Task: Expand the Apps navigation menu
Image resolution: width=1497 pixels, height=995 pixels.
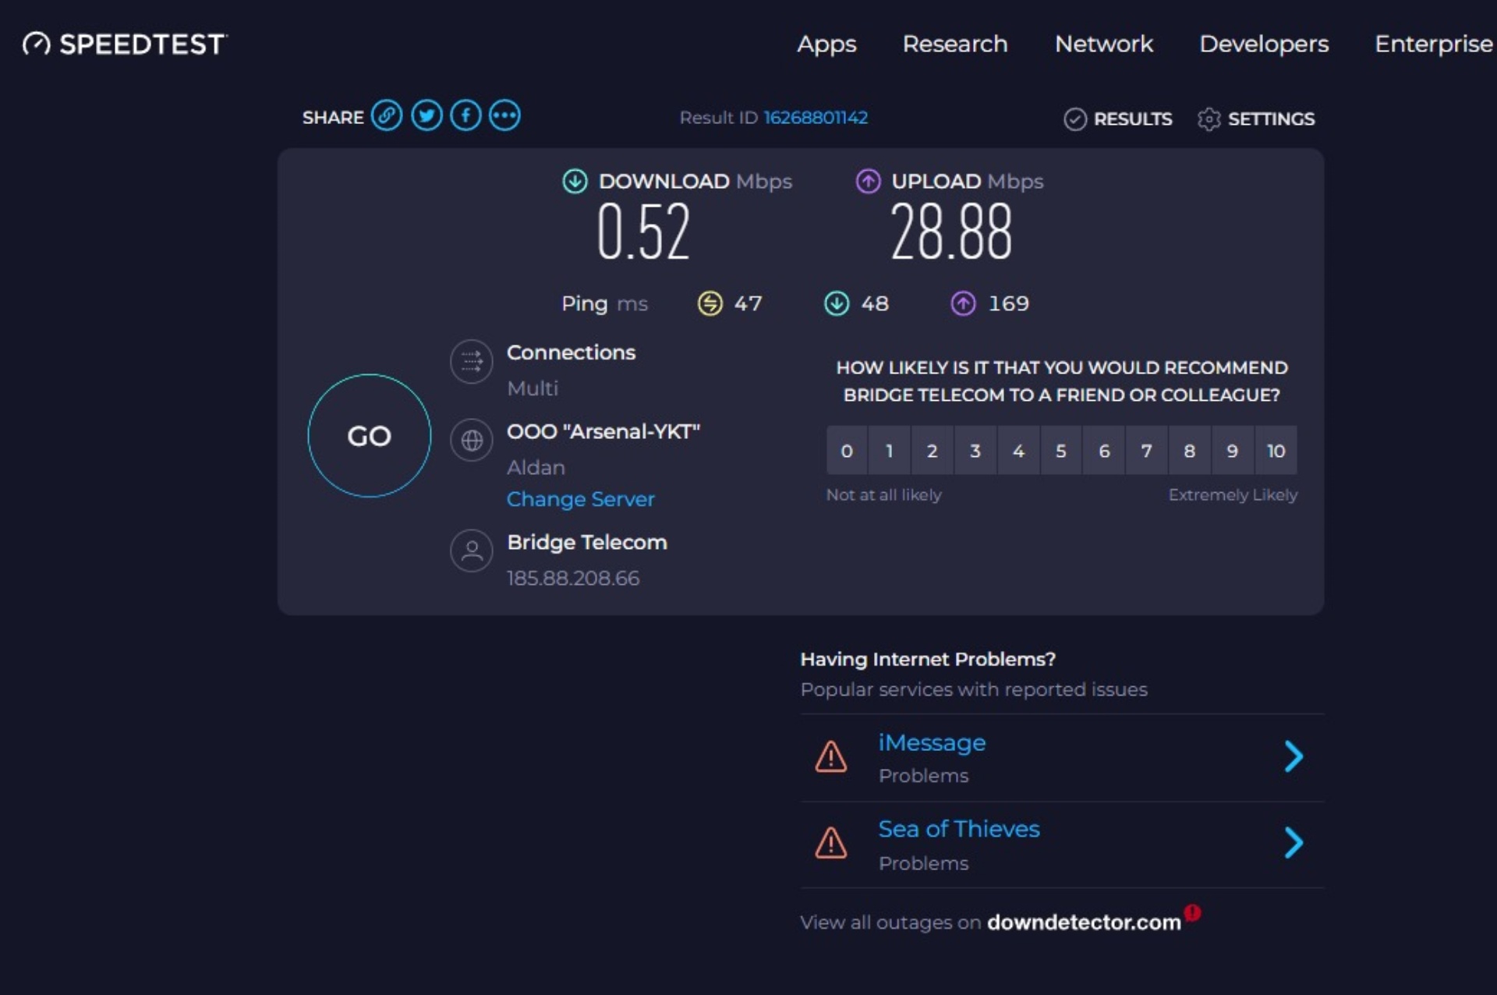Action: click(826, 44)
